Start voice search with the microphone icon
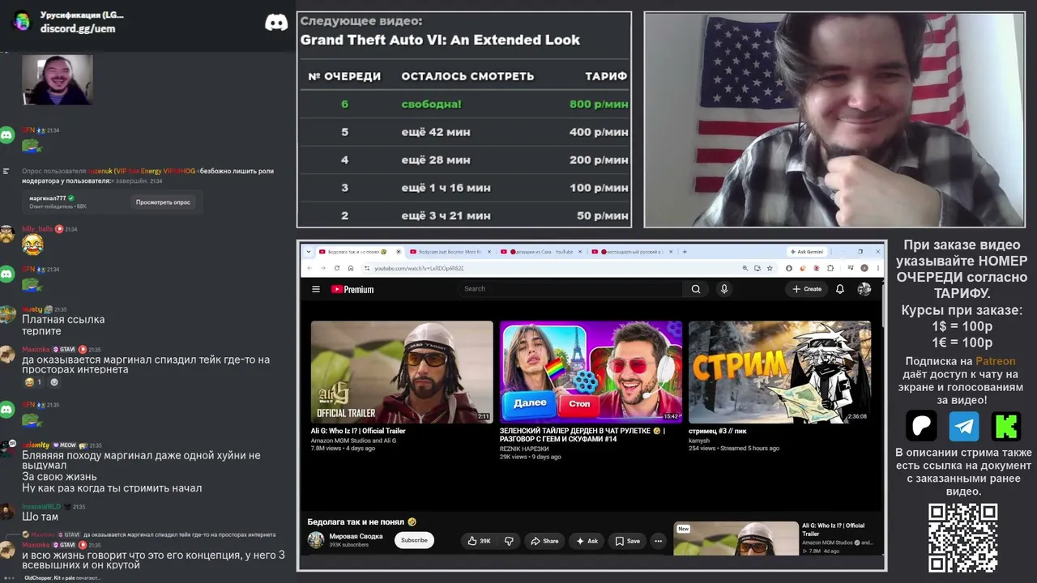Screen dimensions: 1037x583 pyautogui.click(x=724, y=289)
